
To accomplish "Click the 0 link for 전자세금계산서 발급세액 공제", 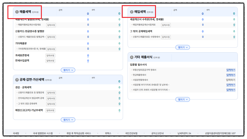I will (x=119, y=98).
